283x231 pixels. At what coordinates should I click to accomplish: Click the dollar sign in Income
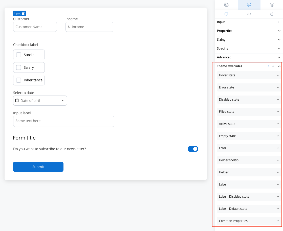pos(69,27)
